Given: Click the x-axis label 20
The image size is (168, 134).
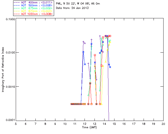Looking at the screenshot, I should tap(163, 124).
